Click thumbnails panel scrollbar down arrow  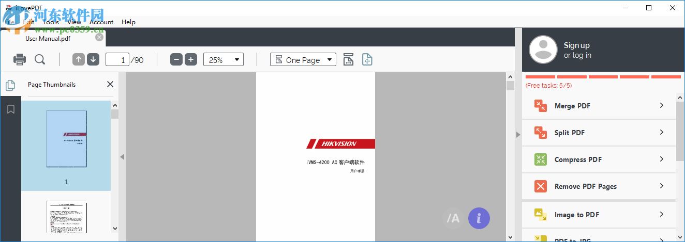point(114,228)
